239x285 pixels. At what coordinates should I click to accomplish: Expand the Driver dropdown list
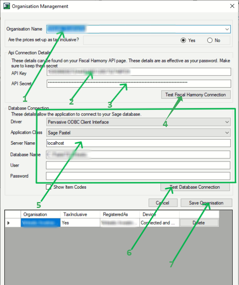point(227,122)
